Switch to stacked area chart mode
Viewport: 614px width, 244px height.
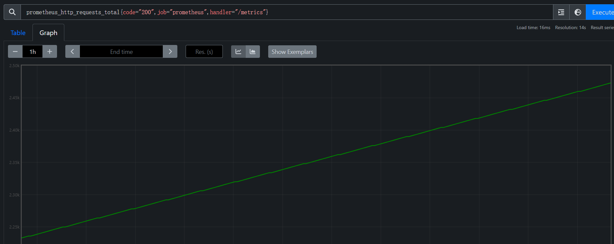click(x=253, y=52)
